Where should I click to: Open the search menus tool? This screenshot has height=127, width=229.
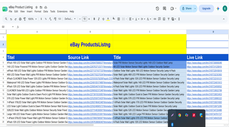(x=6, y=19)
